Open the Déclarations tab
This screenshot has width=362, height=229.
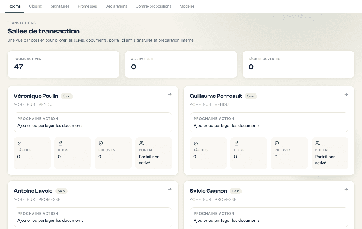pos(116,6)
